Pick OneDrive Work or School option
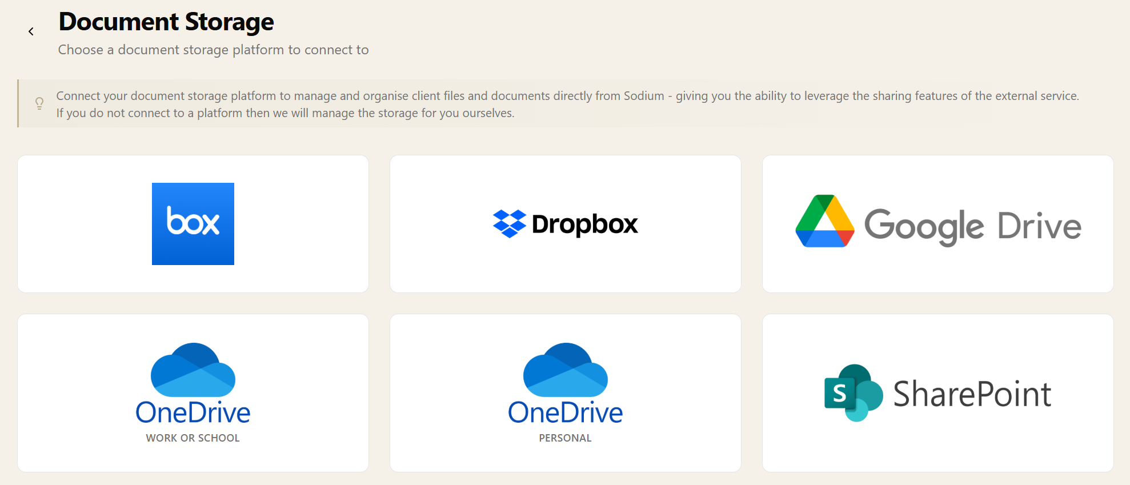Image resolution: width=1130 pixels, height=485 pixels. (193, 393)
